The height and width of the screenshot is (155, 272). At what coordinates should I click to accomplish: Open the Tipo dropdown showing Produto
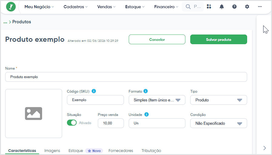(x=219, y=100)
